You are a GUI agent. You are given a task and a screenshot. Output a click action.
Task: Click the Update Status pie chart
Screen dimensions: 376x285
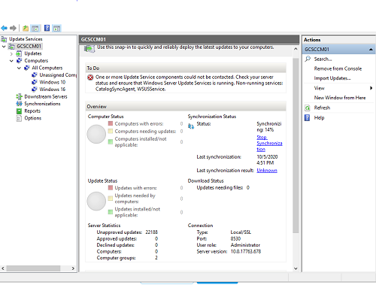96,201
